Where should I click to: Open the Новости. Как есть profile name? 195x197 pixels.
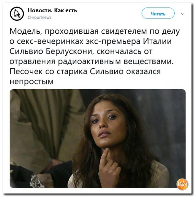point(52,10)
